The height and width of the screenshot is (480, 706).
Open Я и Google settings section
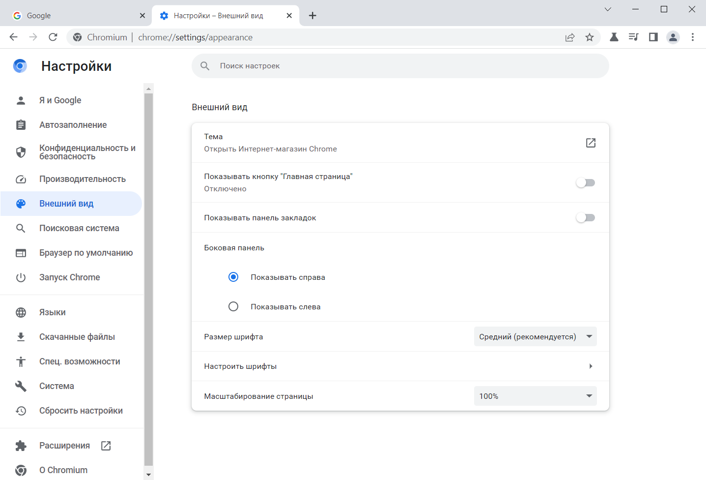(x=71, y=100)
